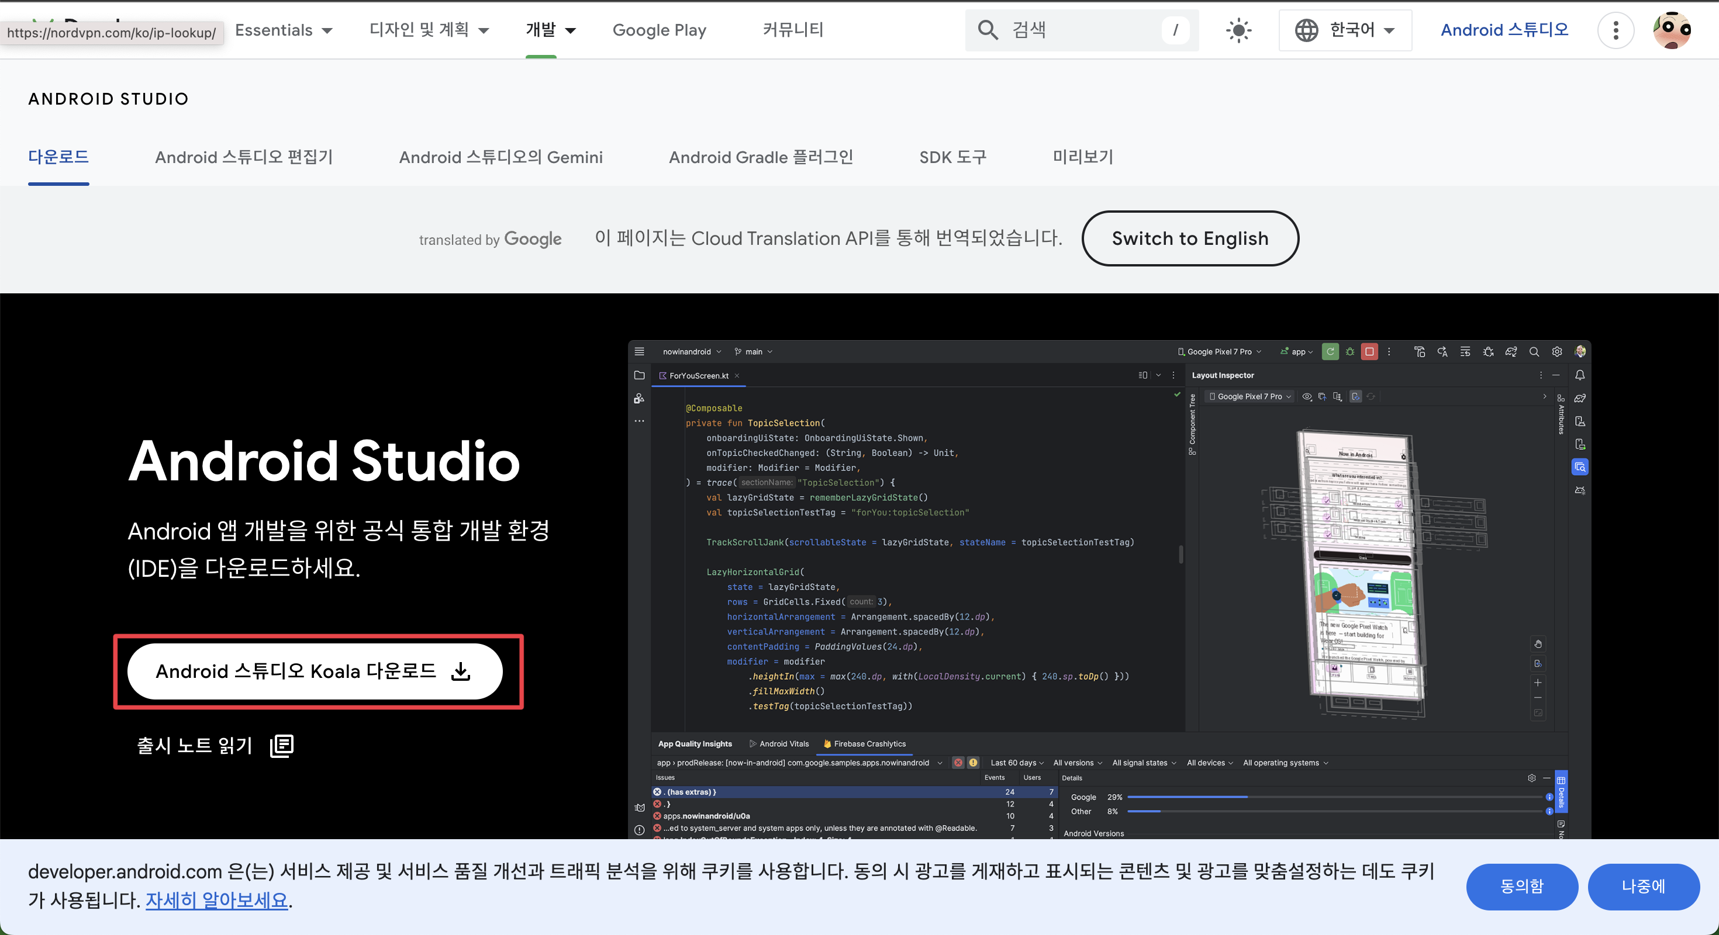The width and height of the screenshot is (1719, 935).
Task: Click the debug bug icon in IDE toolbar
Action: click(1349, 351)
